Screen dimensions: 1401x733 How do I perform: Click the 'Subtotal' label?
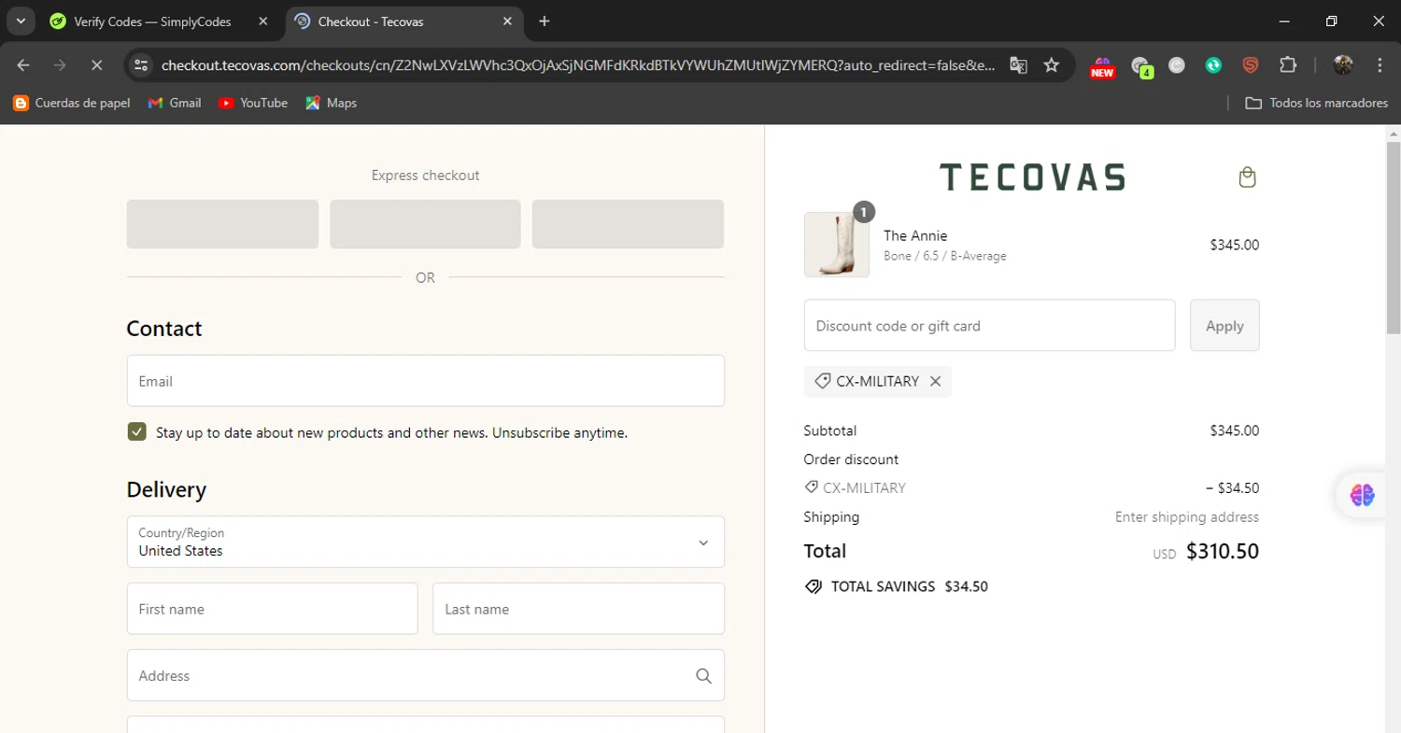coord(829,431)
